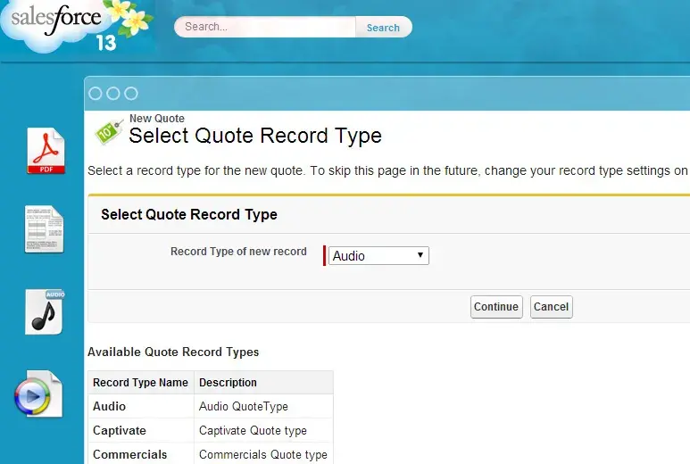Click the Search button
Image resolution: width=690 pixels, height=464 pixels.
383,28
